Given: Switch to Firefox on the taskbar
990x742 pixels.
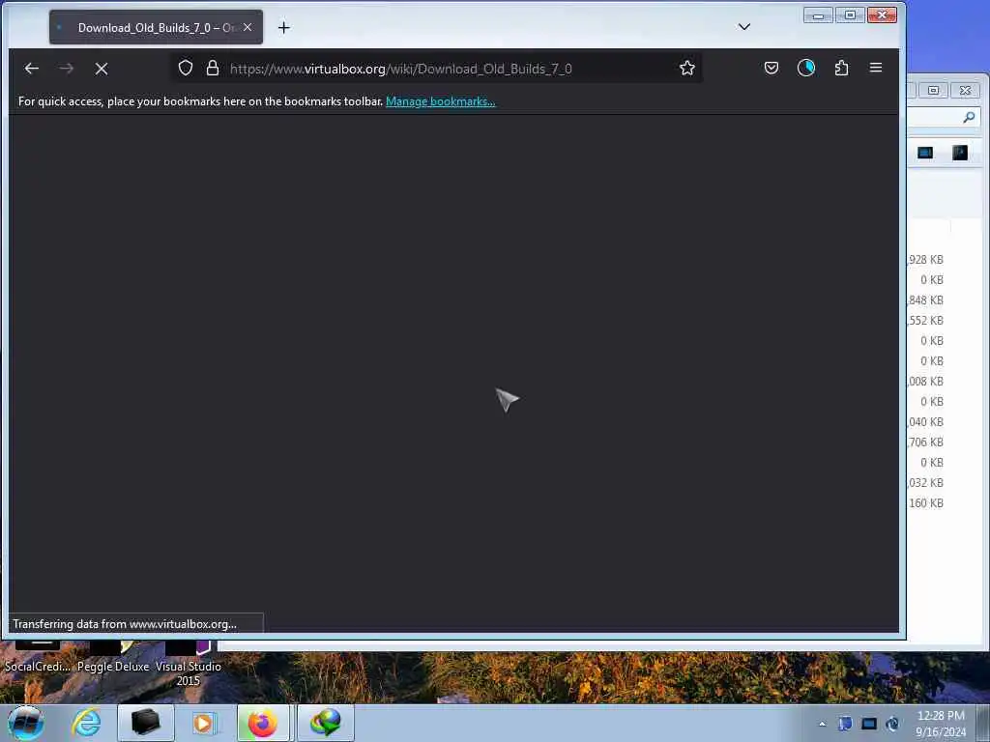Looking at the screenshot, I should (263, 723).
